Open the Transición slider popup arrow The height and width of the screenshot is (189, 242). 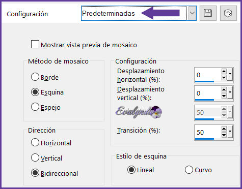(x=230, y=132)
